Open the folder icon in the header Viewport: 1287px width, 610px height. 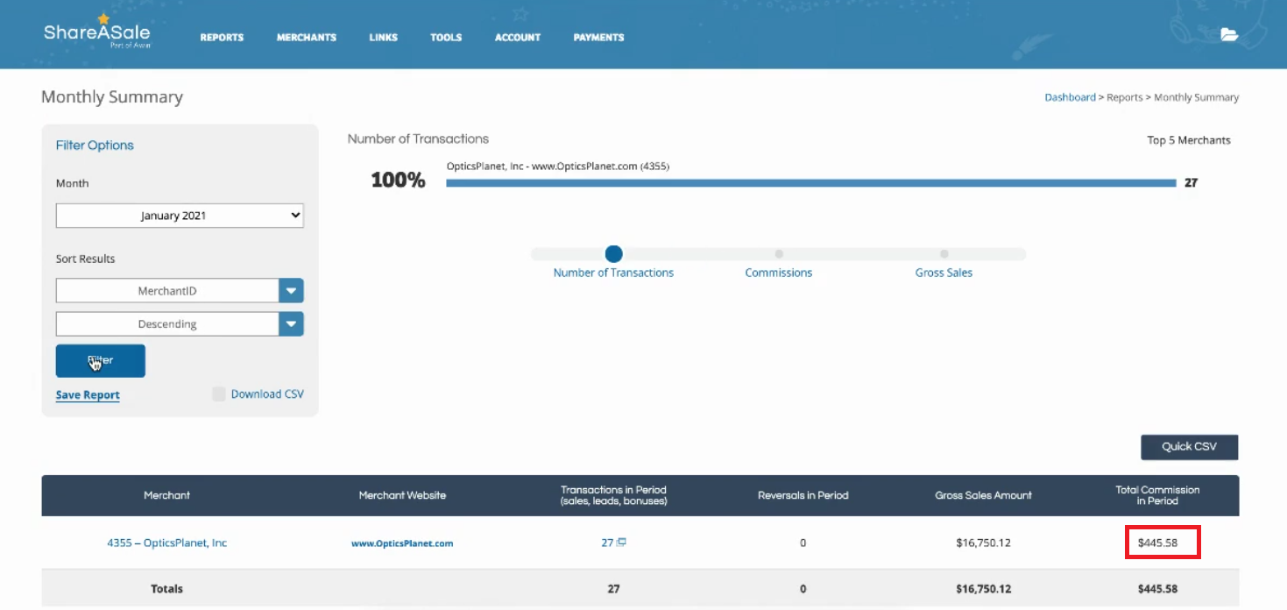point(1229,35)
